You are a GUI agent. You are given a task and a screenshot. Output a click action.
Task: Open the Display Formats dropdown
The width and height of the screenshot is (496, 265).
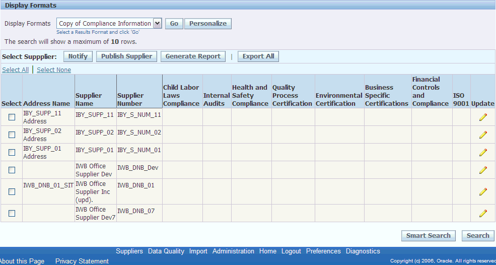pyautogui.click(x=109, y=24)
